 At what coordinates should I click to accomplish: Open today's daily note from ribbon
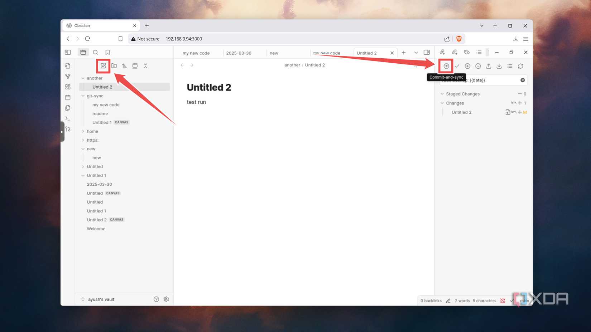[x=68, y=97]
